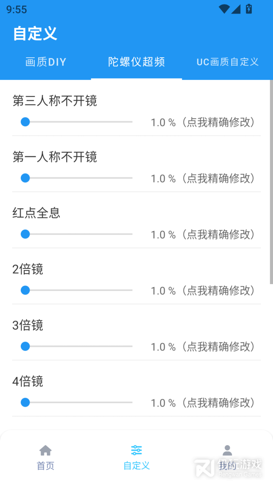
Task: Click the 3倍镜 slider thumb
Action: click(25, 346)
